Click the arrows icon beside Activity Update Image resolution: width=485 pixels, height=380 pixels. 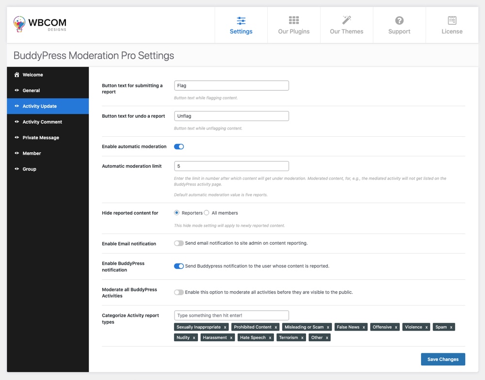tap(16, 106)
